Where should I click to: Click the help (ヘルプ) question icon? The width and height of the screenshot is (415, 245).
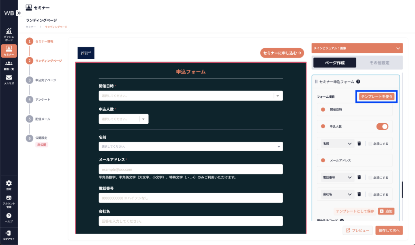pos(9,217)
